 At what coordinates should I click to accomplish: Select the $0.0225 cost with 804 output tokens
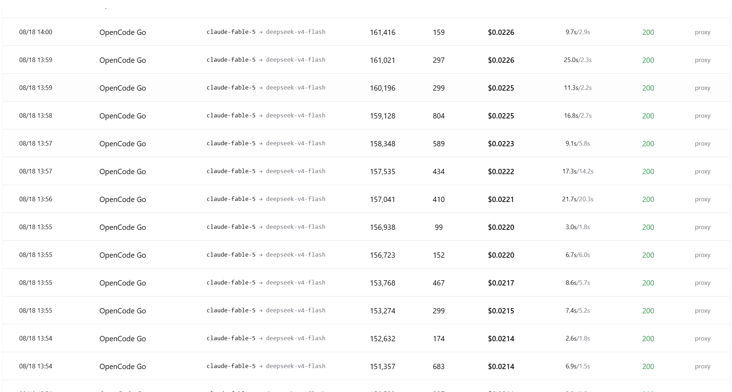click(501, 116)
